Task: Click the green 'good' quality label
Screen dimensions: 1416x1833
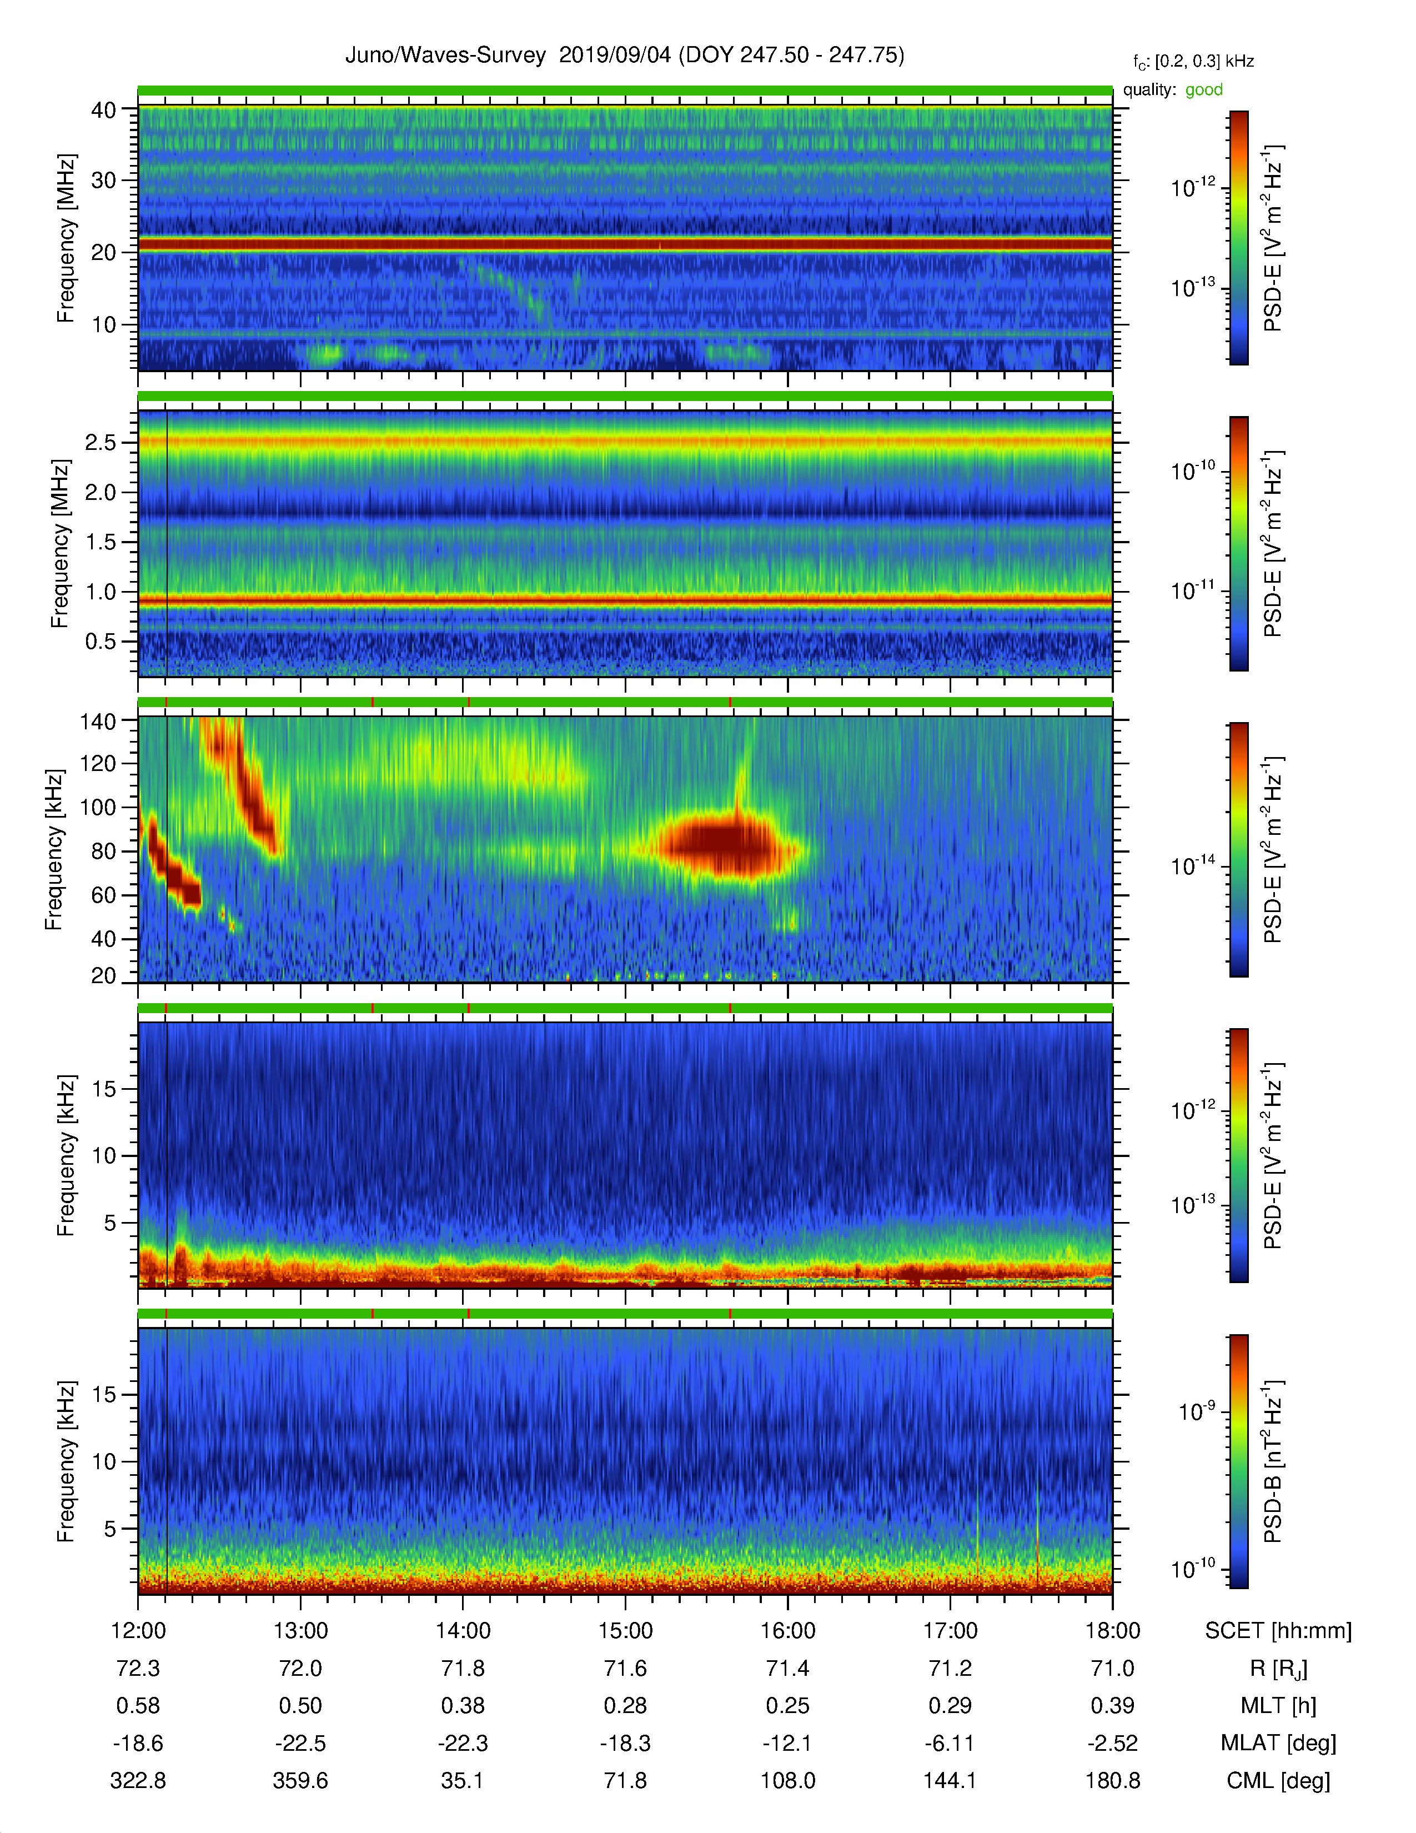Action: tap(1204, 90)
